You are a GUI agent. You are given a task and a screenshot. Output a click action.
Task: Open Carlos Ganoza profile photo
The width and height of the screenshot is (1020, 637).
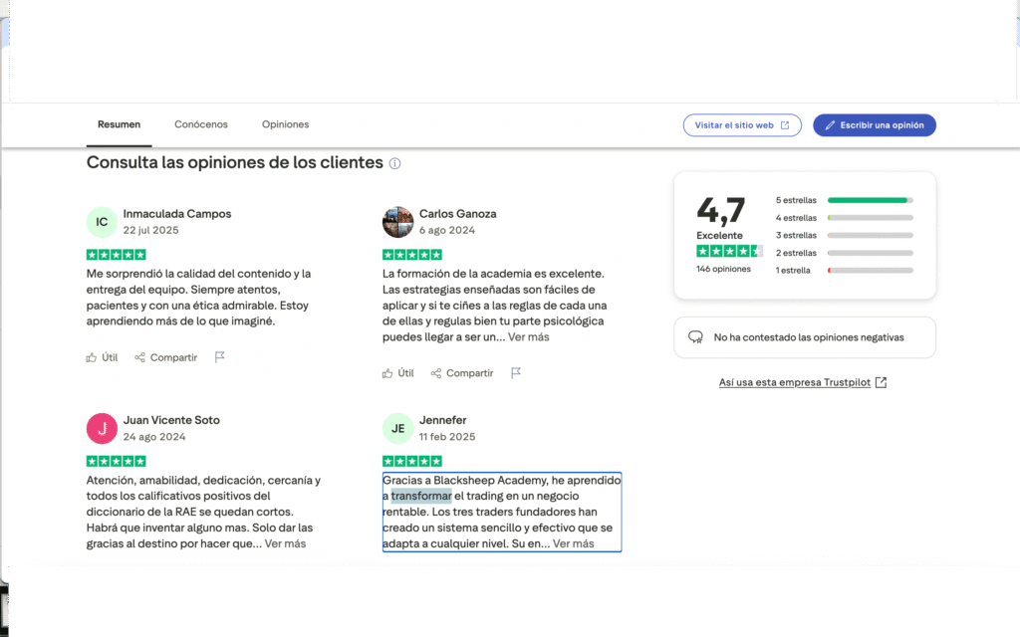398,222
